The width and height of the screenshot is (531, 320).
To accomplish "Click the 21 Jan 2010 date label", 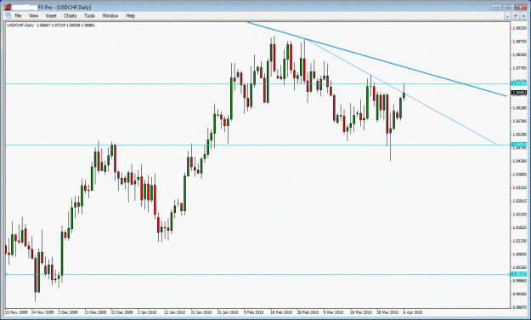I will 201,312.
